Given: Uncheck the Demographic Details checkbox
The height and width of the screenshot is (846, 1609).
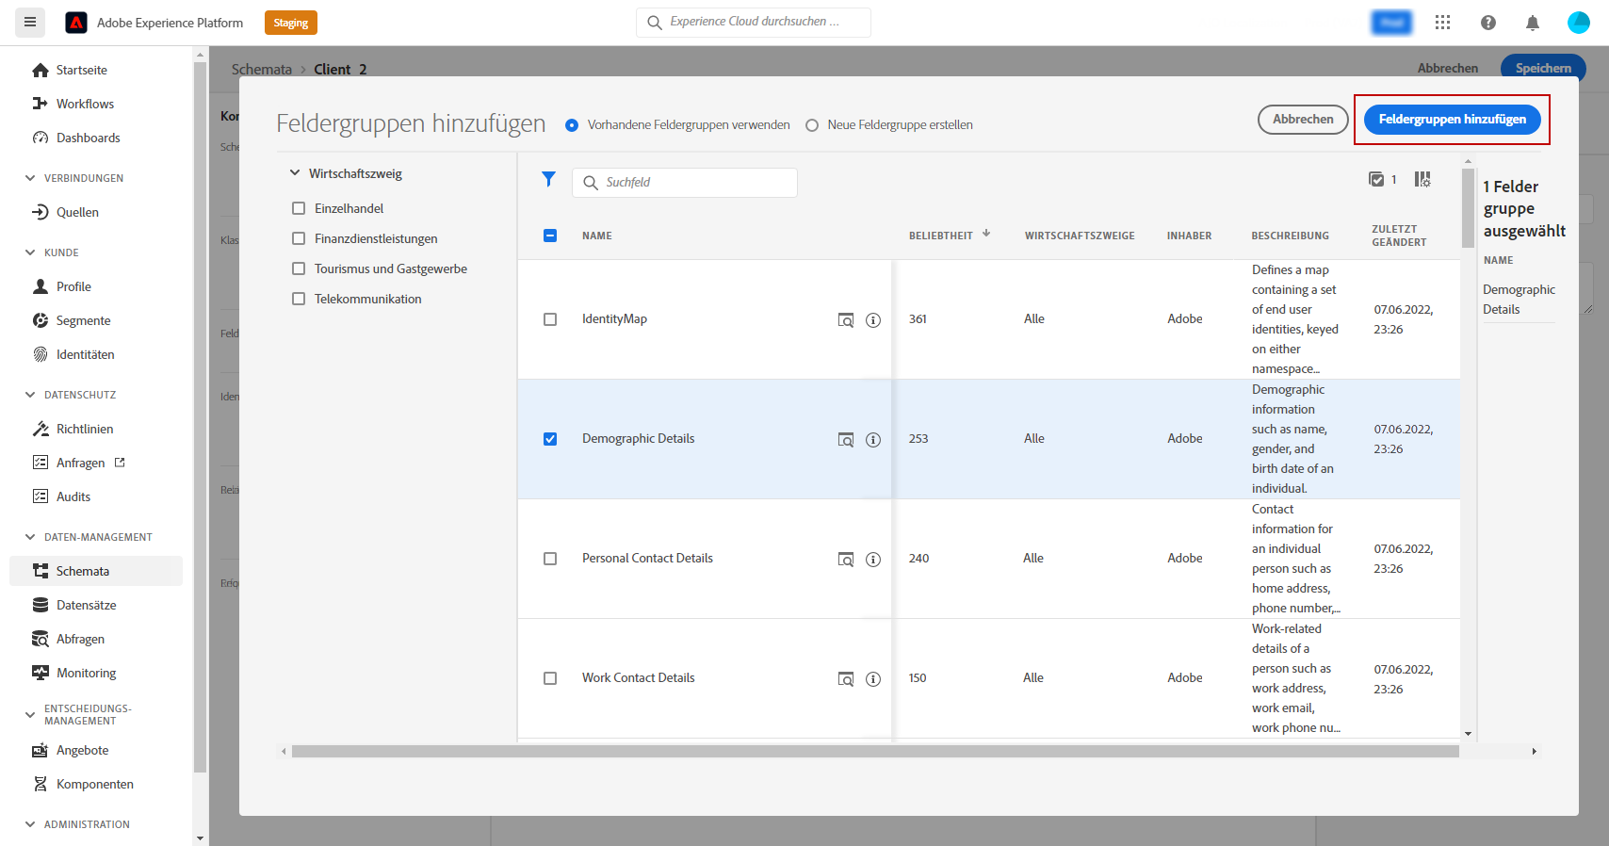Looking at the screenshot, I should click(550, 439).
